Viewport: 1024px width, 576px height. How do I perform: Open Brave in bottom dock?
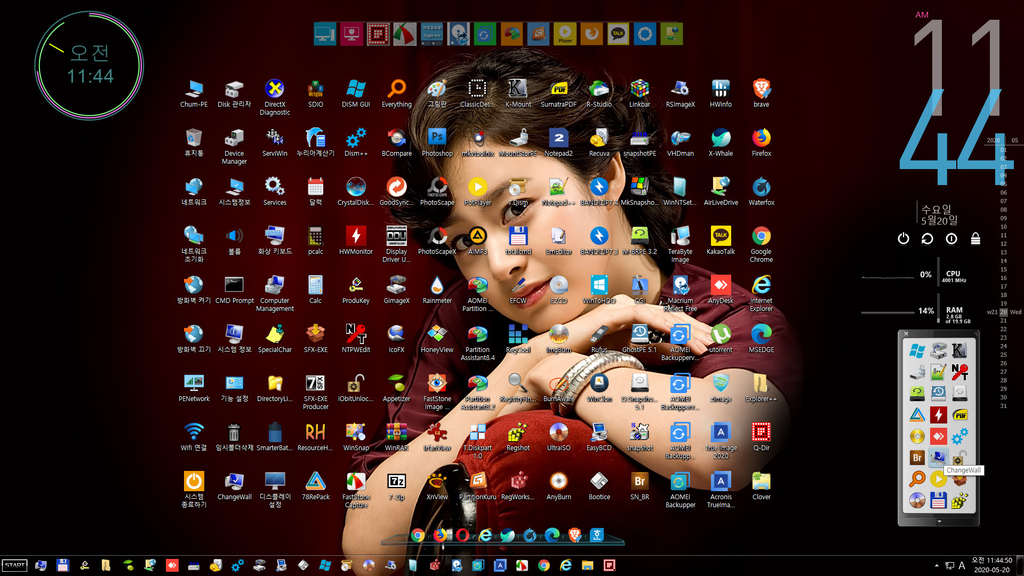click(x=574, y=535)
